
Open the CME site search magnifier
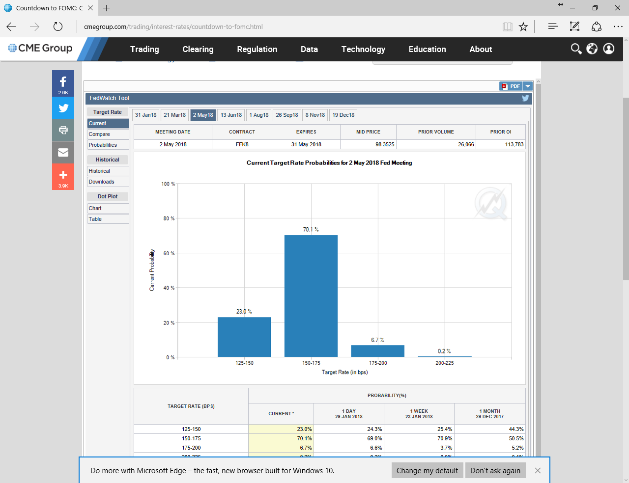(576, 49)
